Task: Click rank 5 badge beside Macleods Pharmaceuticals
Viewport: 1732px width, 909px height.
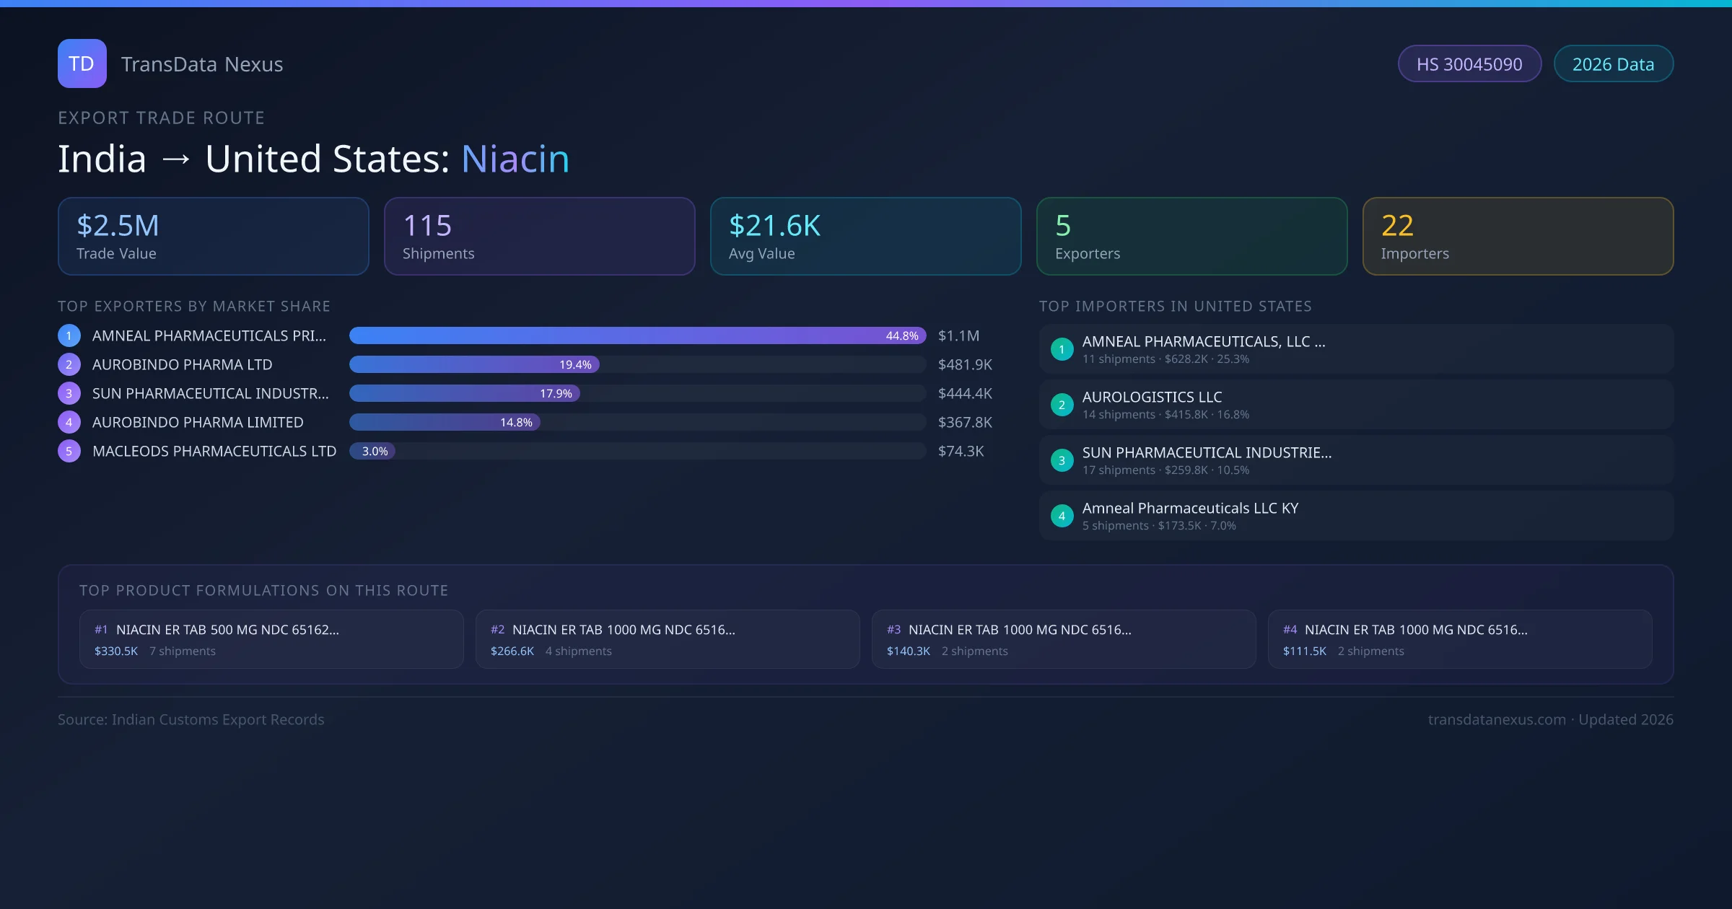Action: point(69,451)
